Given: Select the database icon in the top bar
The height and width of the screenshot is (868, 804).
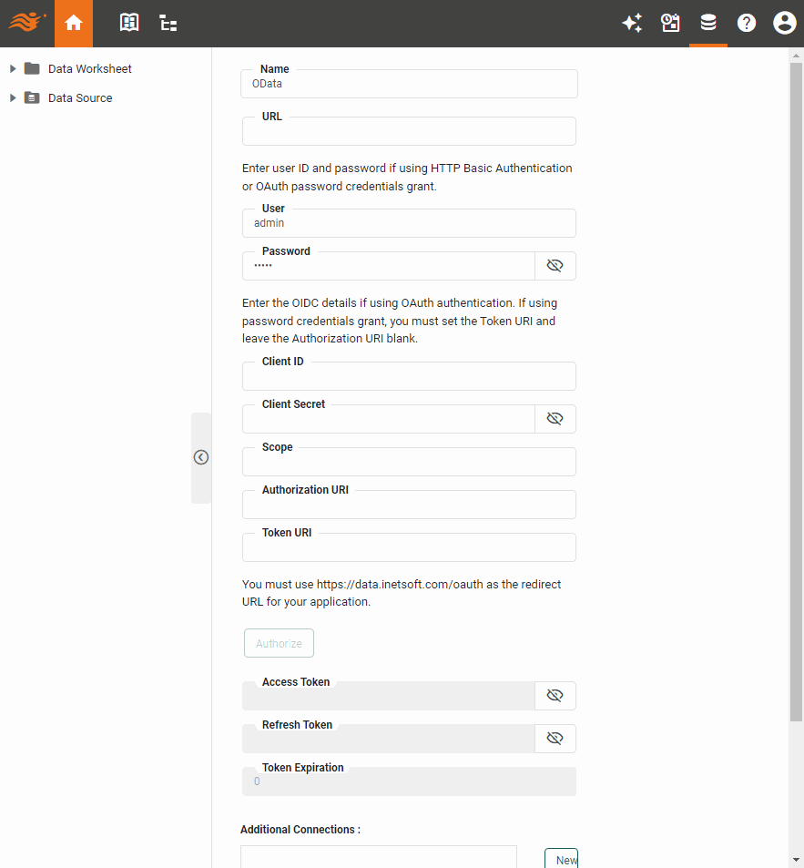Looking at the screenshot, I should [708, 23].
